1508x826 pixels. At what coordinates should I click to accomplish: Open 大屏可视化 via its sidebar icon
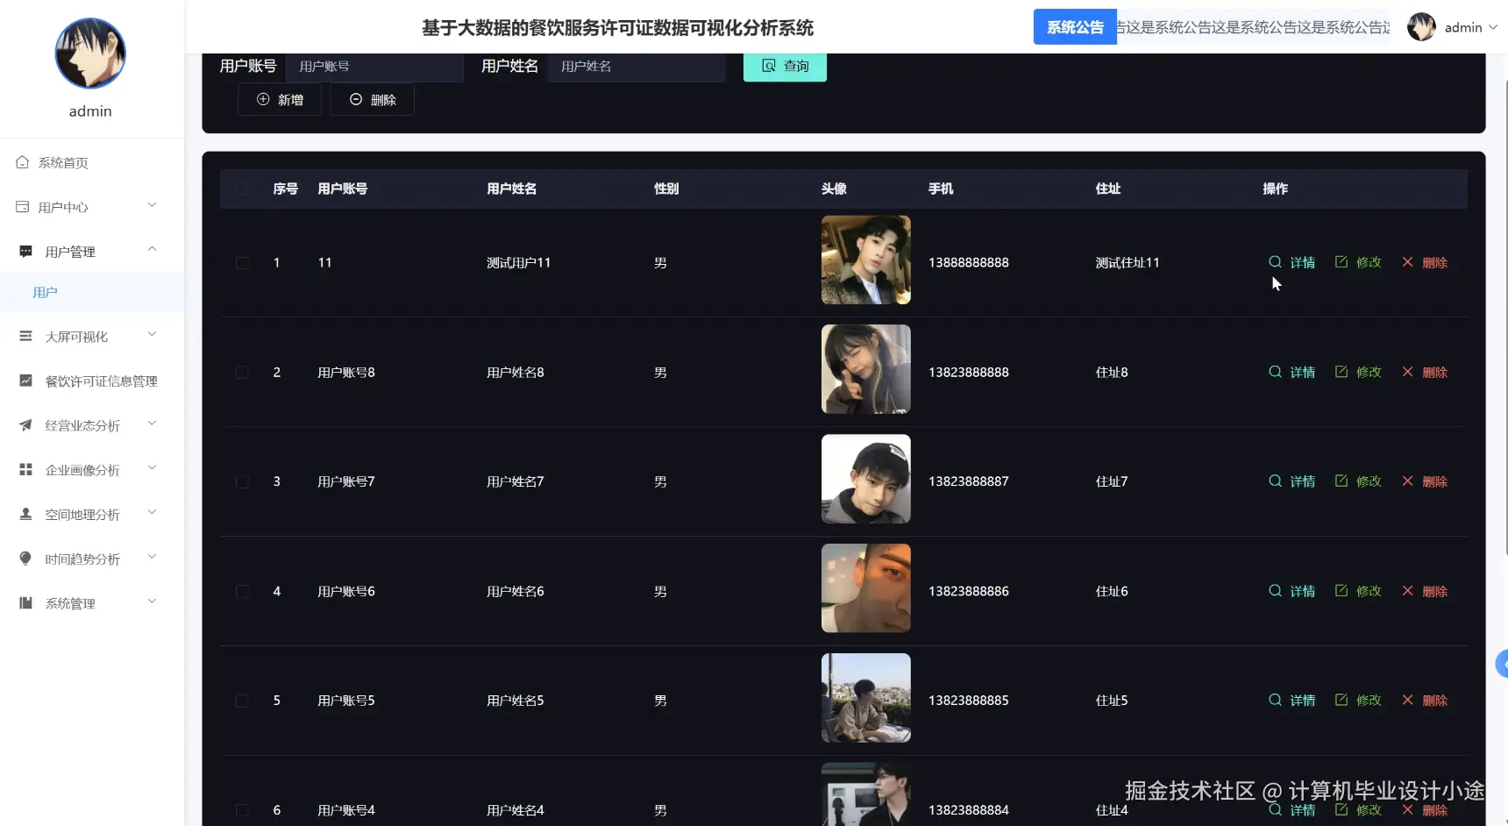[x=24, y=336]
